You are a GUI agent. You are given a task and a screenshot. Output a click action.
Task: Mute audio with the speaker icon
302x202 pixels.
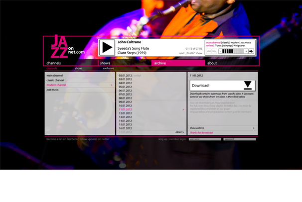pos(251,51)
